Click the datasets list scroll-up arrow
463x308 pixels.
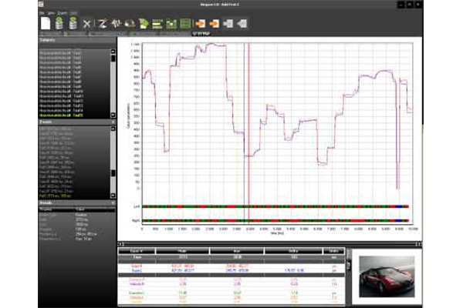click(x=113, y=52)
